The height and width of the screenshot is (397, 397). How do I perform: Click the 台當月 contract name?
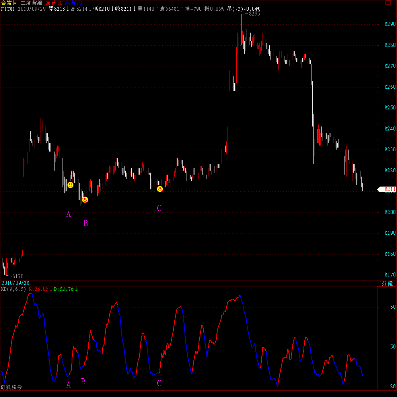pyautogui.click(x=9, y=3)
